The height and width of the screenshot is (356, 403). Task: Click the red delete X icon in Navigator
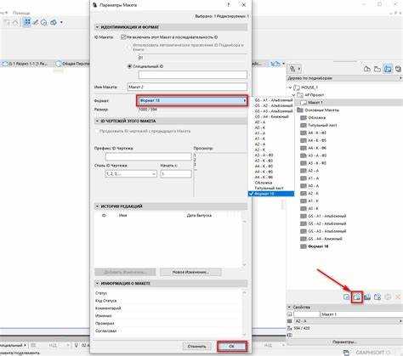(398, 297)
